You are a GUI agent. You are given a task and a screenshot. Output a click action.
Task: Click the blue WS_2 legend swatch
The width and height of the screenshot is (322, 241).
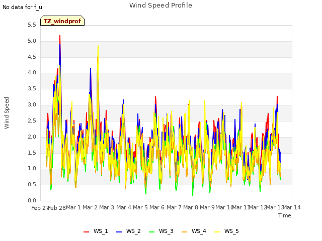coord(119,232)
